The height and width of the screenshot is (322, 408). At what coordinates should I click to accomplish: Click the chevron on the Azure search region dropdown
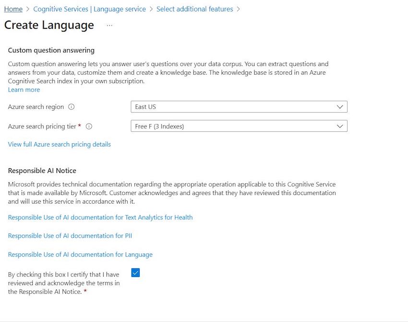[x=340, y=107]
